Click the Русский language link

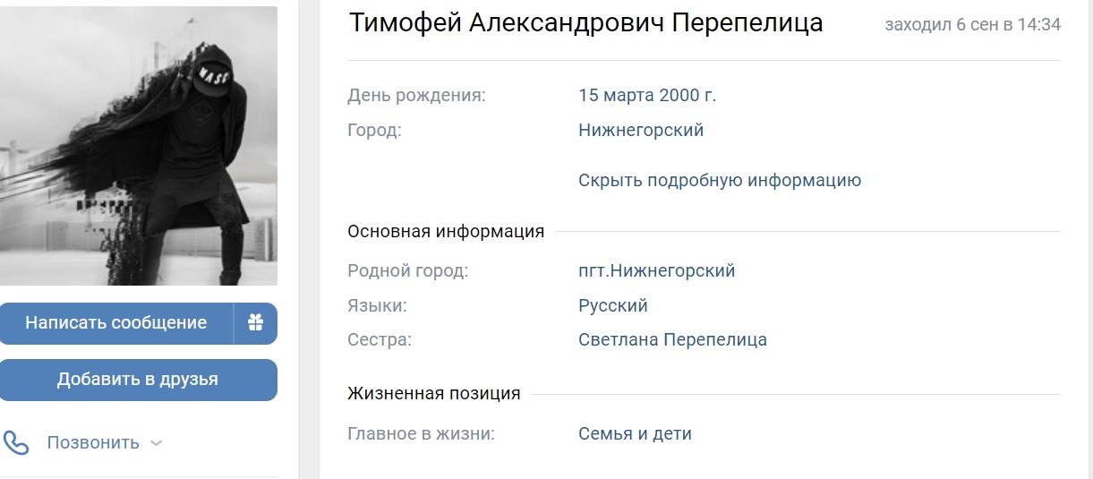tap(613, 305)
